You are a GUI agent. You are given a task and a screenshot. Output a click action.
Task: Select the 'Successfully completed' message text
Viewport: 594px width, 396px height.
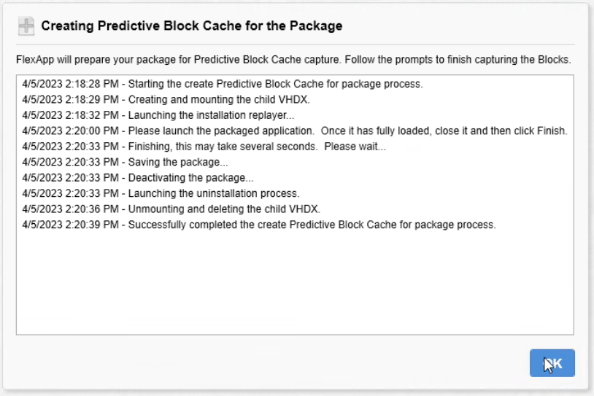coord(312,225)
